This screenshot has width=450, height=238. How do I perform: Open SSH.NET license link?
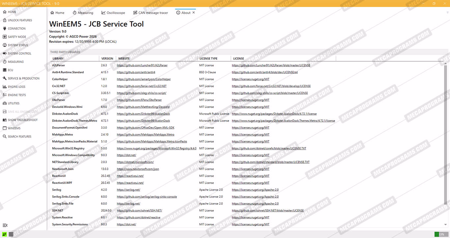point(267,210)
